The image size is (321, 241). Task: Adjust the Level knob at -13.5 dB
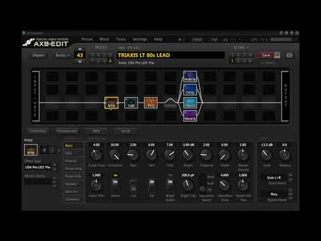pyautogui.click(x=266, y=155)
